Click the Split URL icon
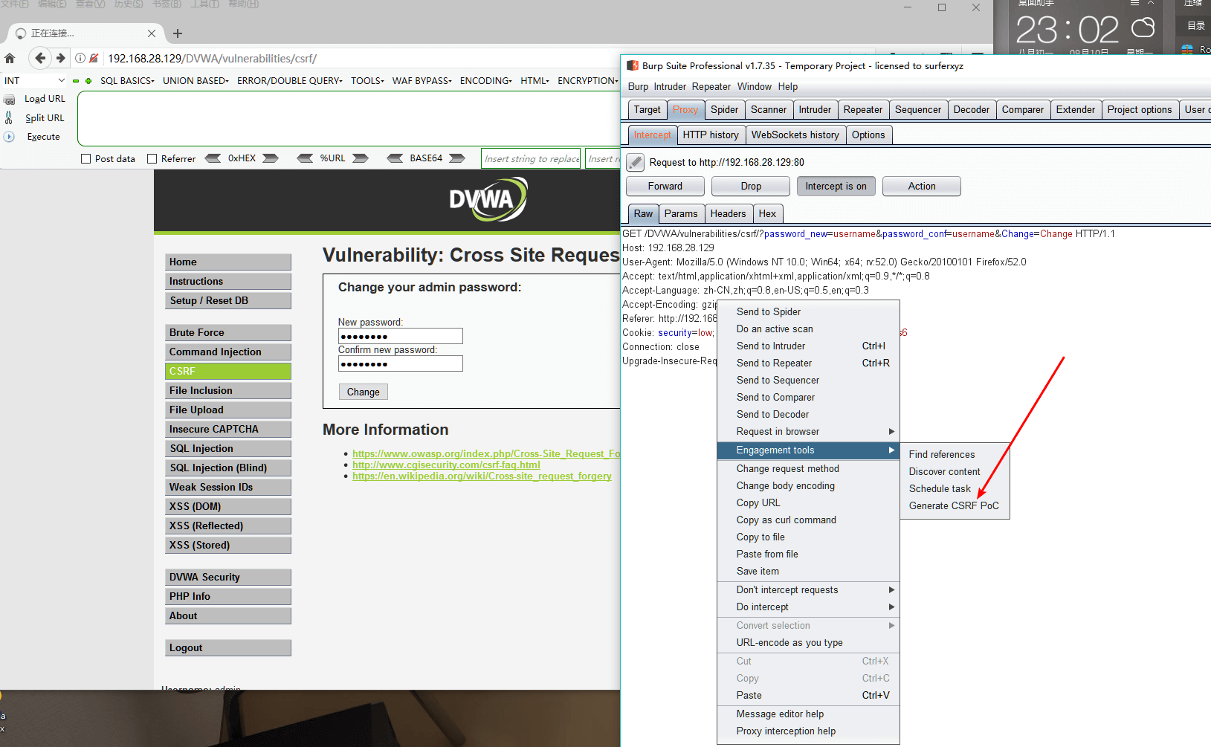The height and width of the screenshot is (747, 1211). point(9,117)
